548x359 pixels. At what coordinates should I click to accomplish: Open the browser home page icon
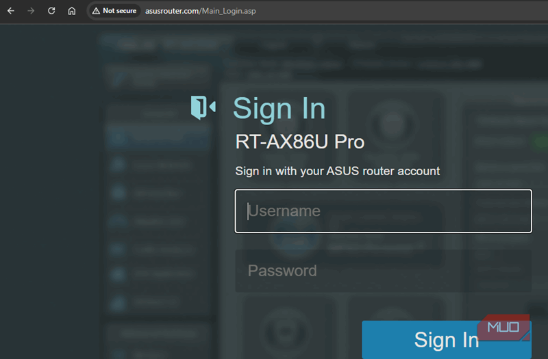(x=72, y=11)
